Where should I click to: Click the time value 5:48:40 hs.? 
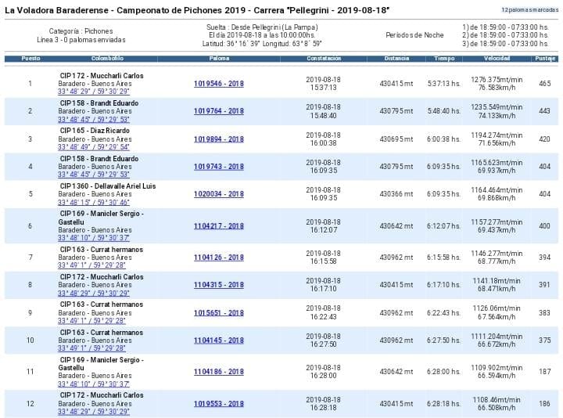pos(444,111)
